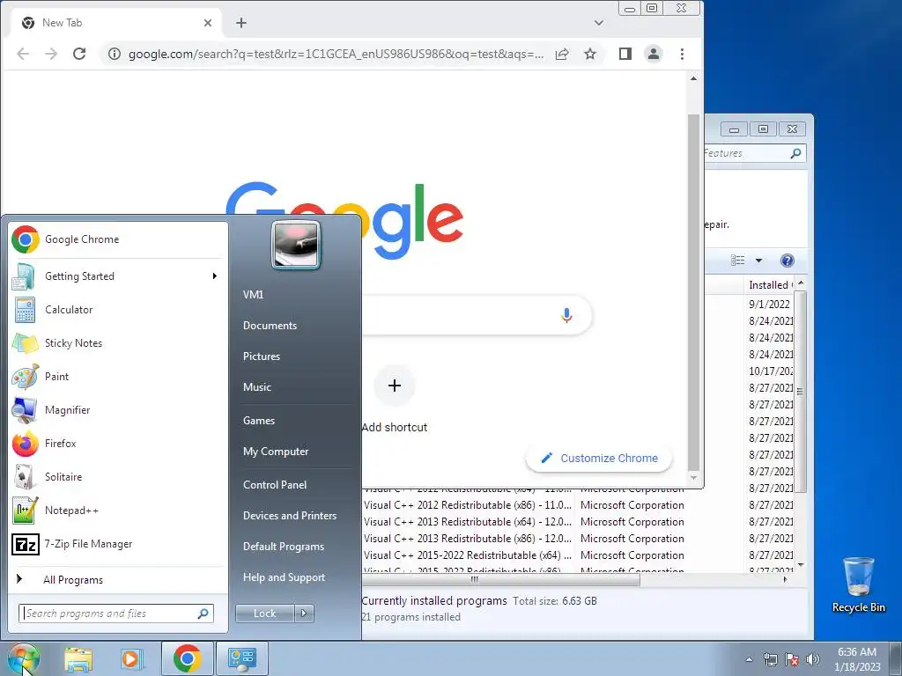
Task: Open the Recycle Bin on desktop
Action: tap(858, 584)
